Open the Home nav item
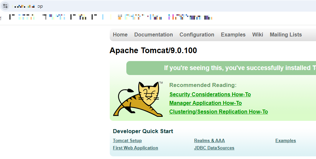 [120, 35]
